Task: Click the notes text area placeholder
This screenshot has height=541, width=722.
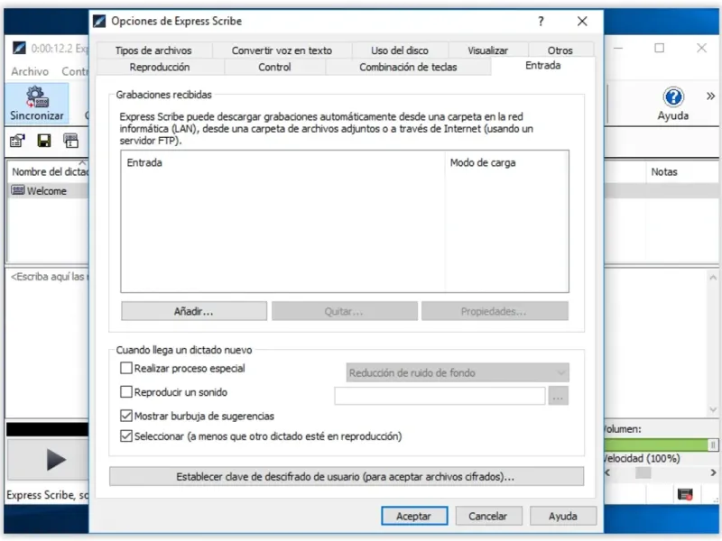Action: pyautogui.click(x=50, y=277)
